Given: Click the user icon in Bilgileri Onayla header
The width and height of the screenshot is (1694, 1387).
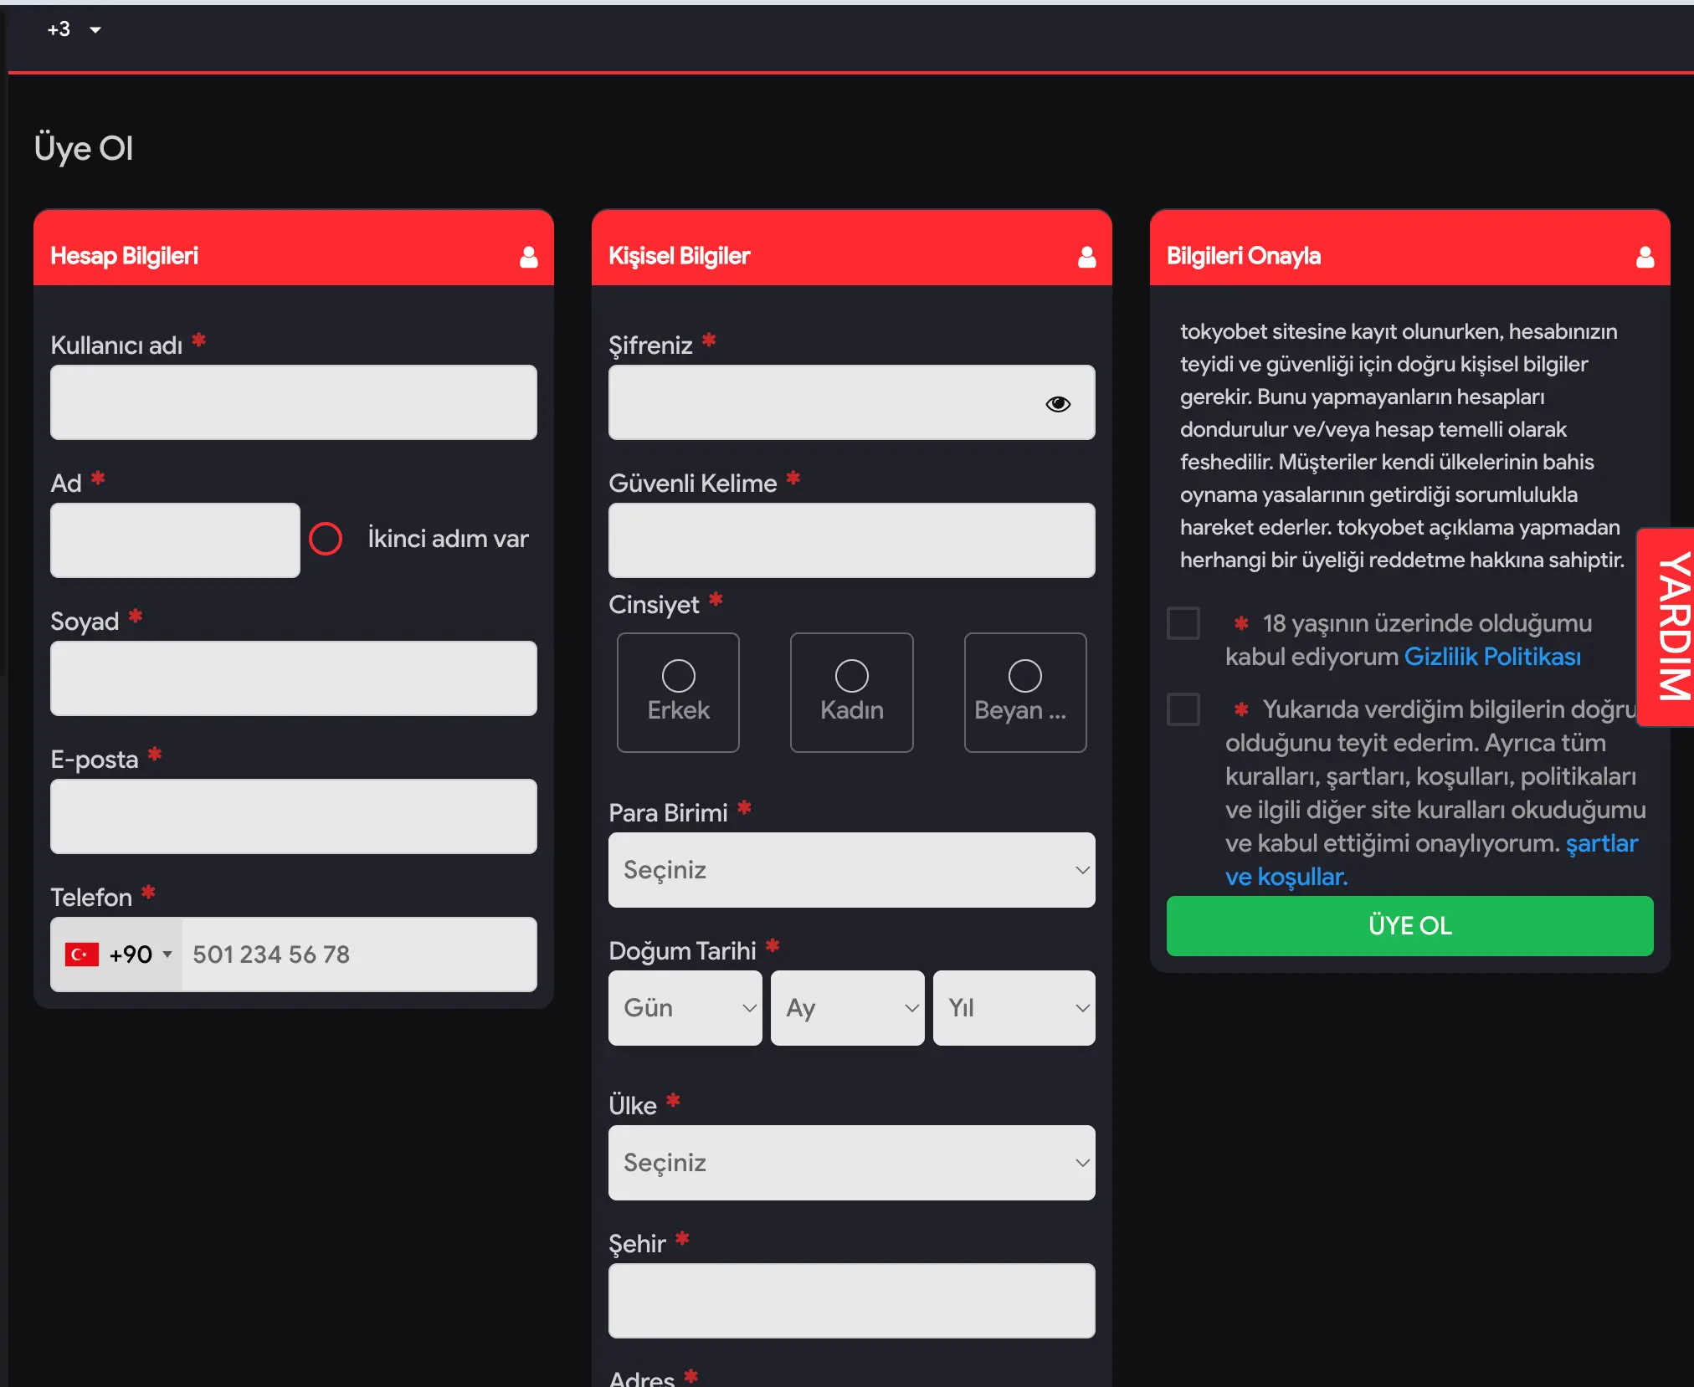Looking at the screenshot, I should [1645, 257].
